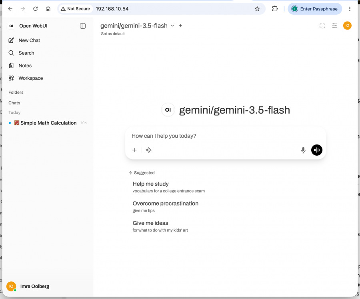Click the plus attach icon in message box

[134, 150]
